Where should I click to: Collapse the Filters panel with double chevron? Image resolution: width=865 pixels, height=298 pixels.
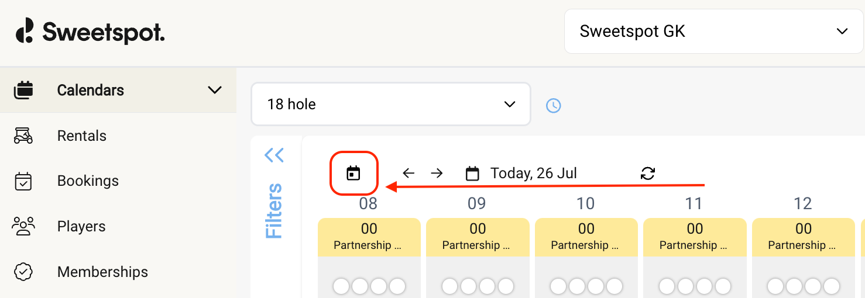click(x=274, y=155)
